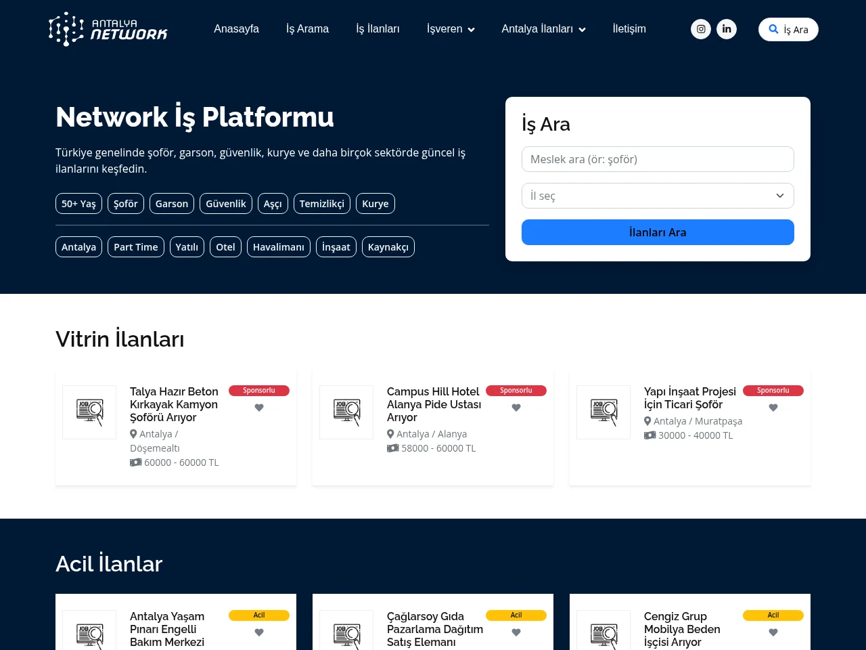Select the Kaynakçı tag
This screenshot has height=650, width=866.
point(388,247)
